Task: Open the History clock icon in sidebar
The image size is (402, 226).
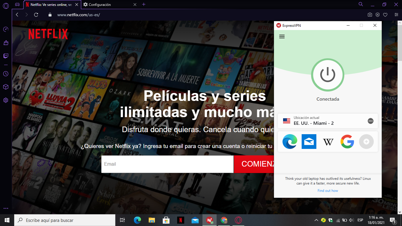Action: pyautogui.click(x=6, y=74)
